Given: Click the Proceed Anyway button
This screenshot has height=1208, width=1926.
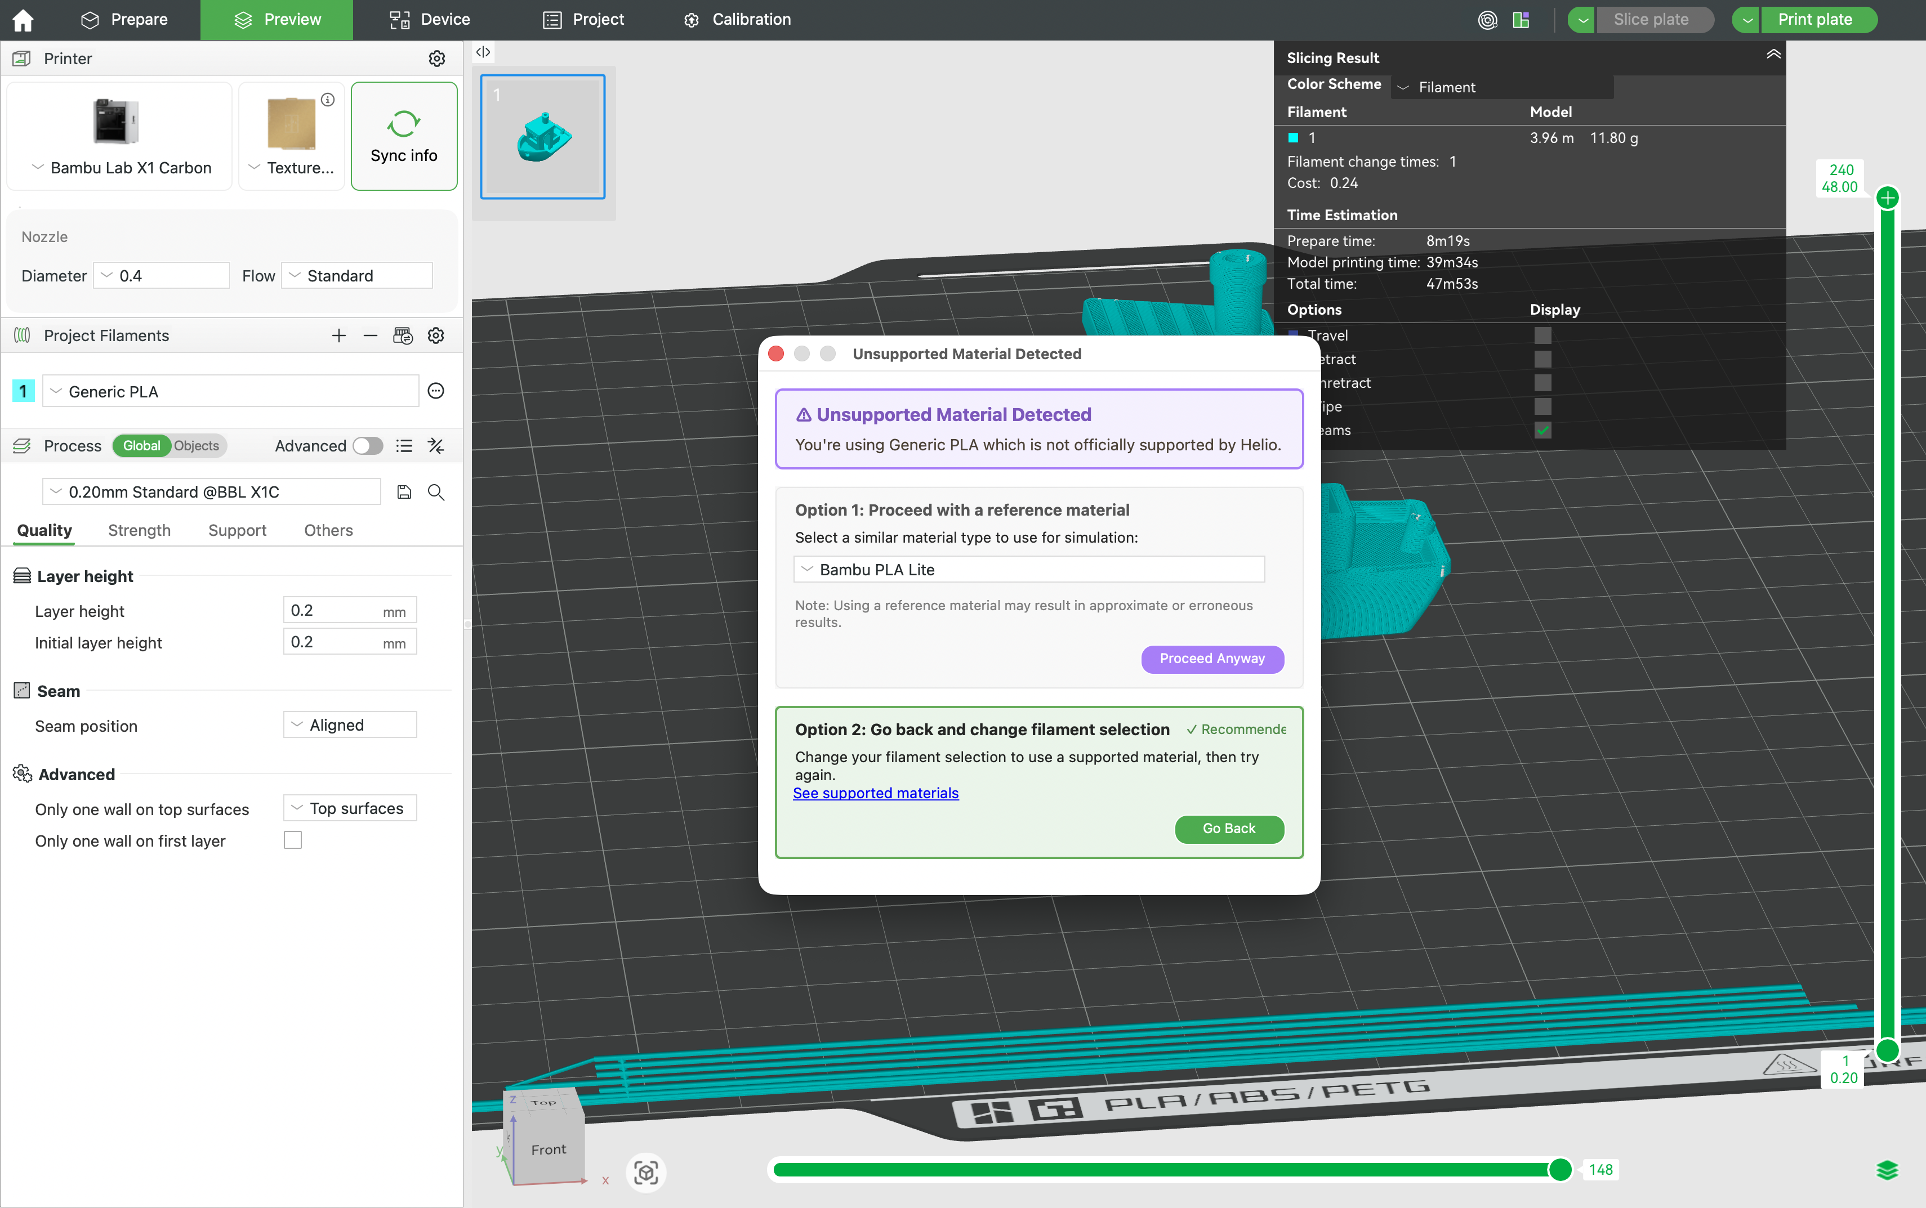Looking at the screenshot, I should coord(1211,659).
